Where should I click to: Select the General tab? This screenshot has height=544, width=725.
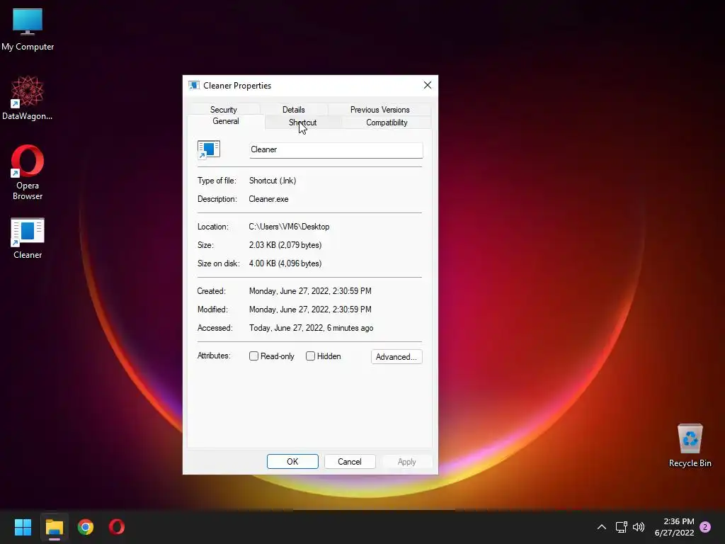(226, 121)
